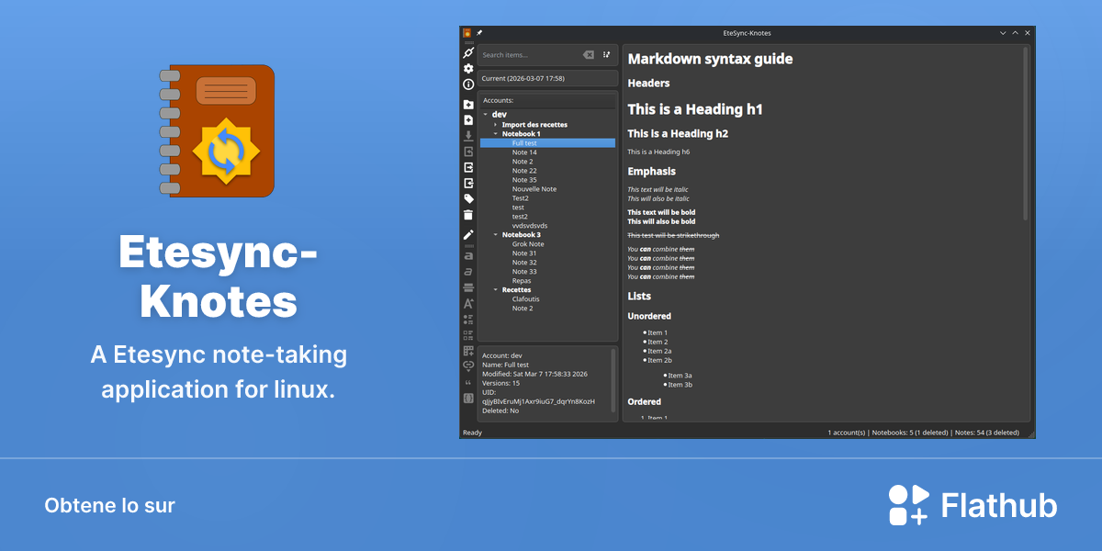This screenshot has width=1102, height=551.
Task: Collapse the Notebook 1 arrow
Action: click(495, 134)
